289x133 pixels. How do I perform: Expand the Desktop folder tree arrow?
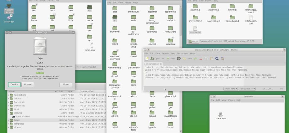tap(9, 99)
